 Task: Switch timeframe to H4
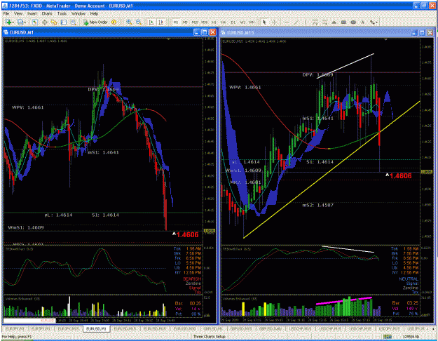point(224,22)
